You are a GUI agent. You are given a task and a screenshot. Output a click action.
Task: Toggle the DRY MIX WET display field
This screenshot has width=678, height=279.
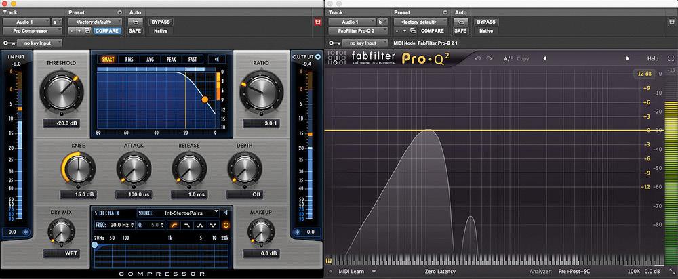click(62, 253)
